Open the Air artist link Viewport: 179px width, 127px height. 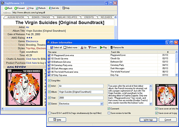click(27, 27)
